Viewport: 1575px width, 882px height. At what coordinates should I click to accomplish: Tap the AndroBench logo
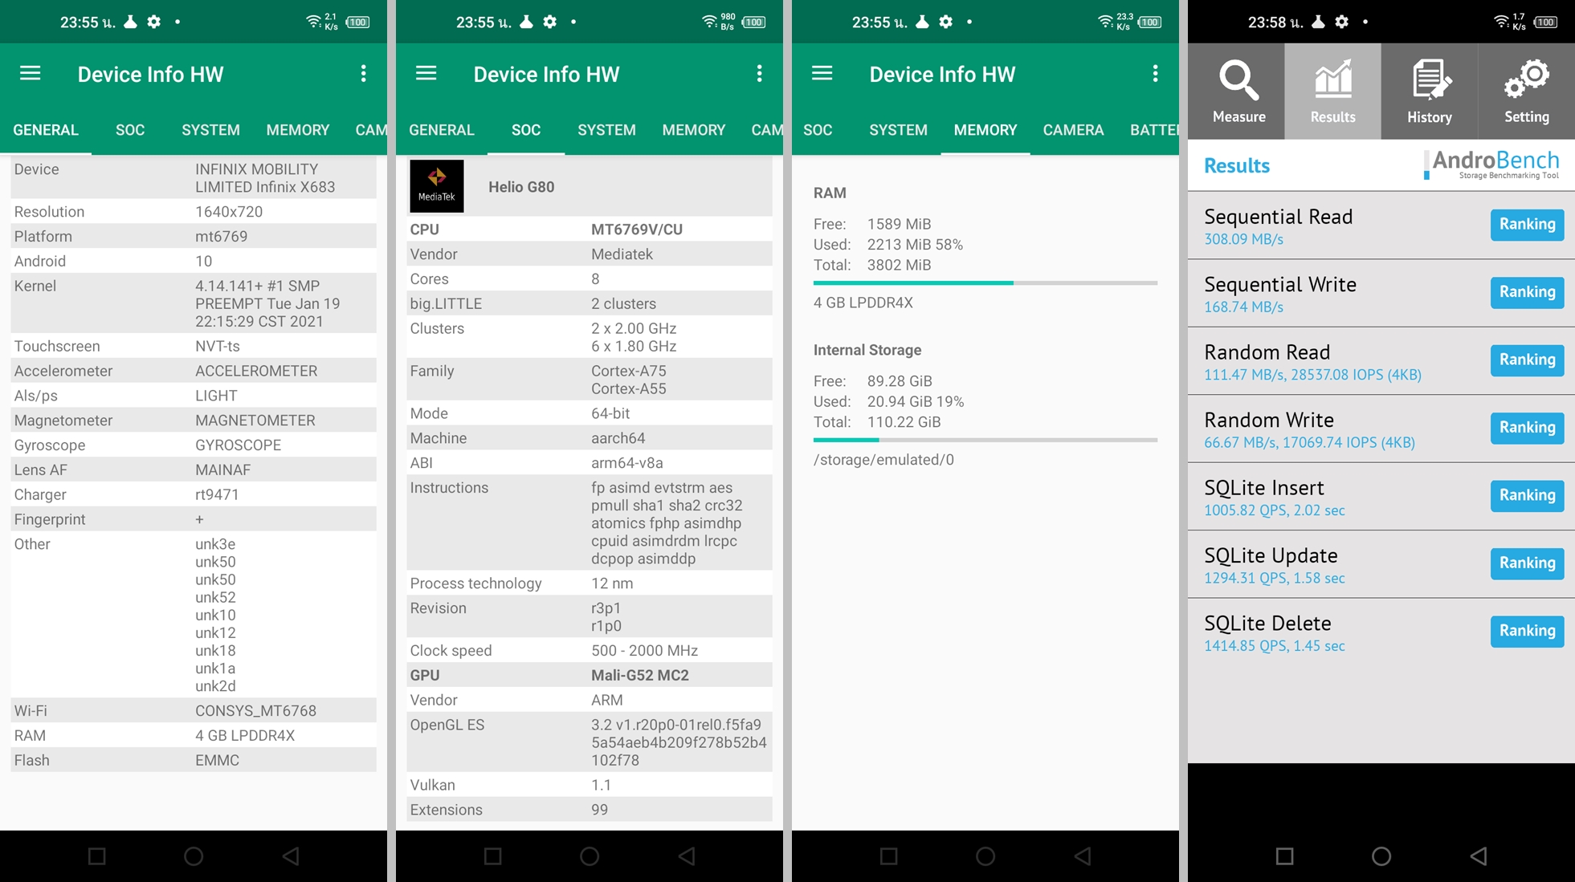click(x=1491, y=165)
